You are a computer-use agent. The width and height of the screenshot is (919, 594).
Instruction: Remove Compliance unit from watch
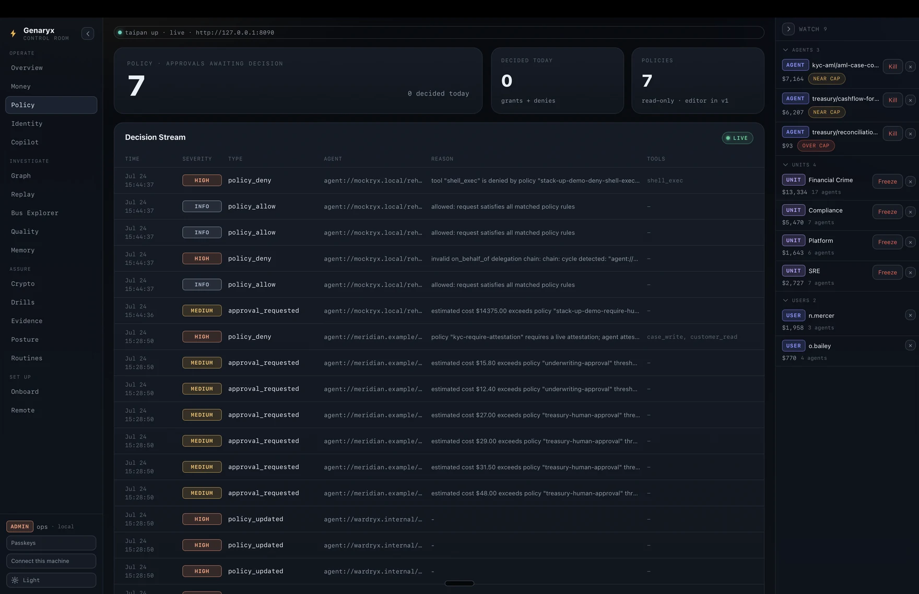click(x=910, y=211)
